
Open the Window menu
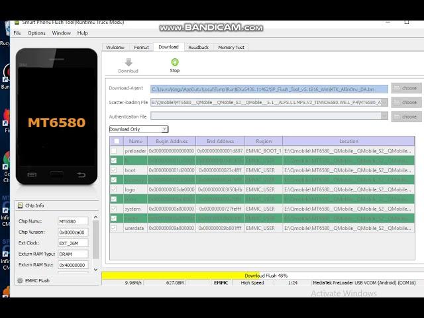[x=62, y=33]
